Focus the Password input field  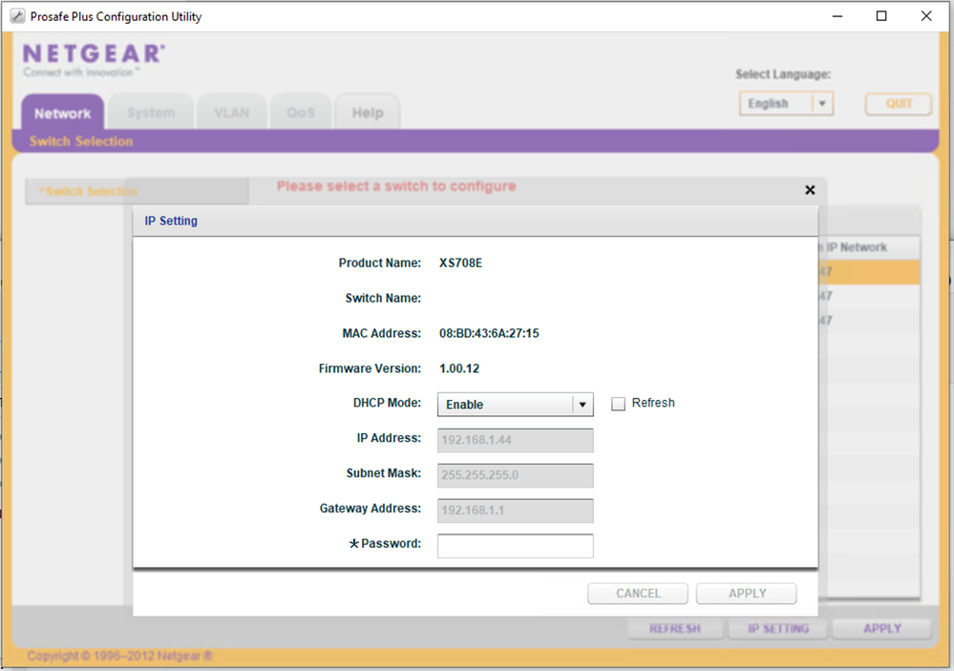516,546
